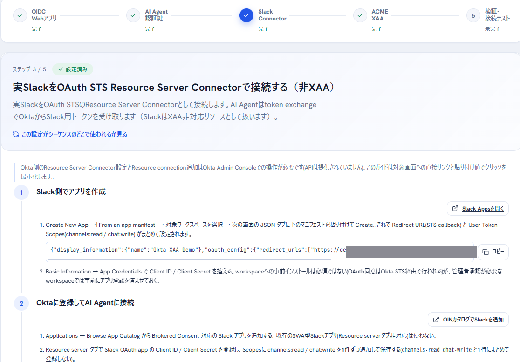Copy the manifest with コピー button

coord(493,252)
